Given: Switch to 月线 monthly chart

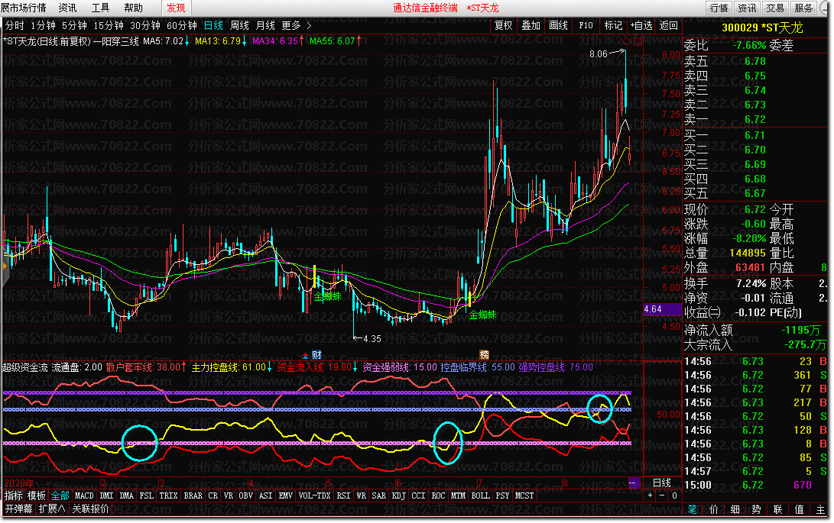Looking at the screenshot, I should click(265, 25).
